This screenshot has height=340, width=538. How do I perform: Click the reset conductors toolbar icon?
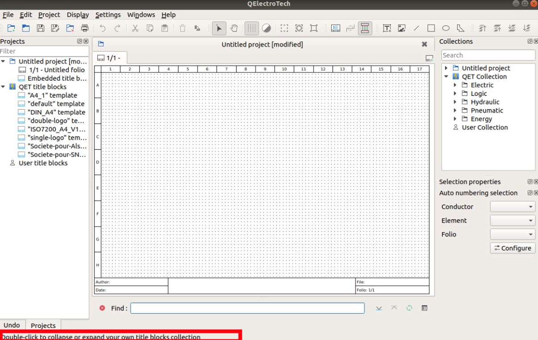coord(350,28)
